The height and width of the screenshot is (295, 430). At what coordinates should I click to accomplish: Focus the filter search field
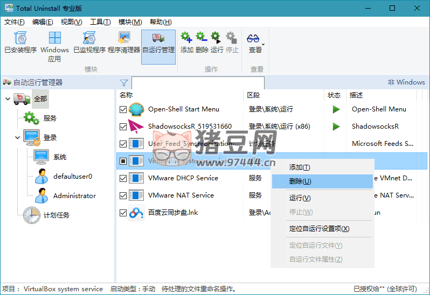coord(198,83)
